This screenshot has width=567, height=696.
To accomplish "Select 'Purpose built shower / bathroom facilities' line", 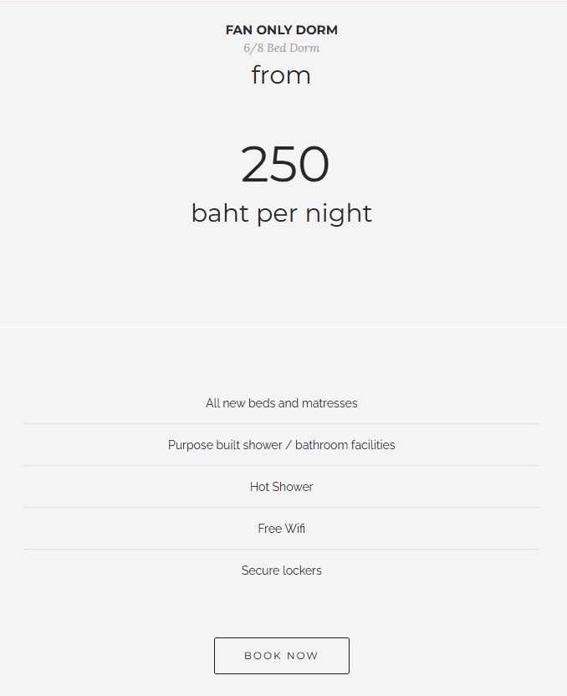I will [x=282, y=445].
